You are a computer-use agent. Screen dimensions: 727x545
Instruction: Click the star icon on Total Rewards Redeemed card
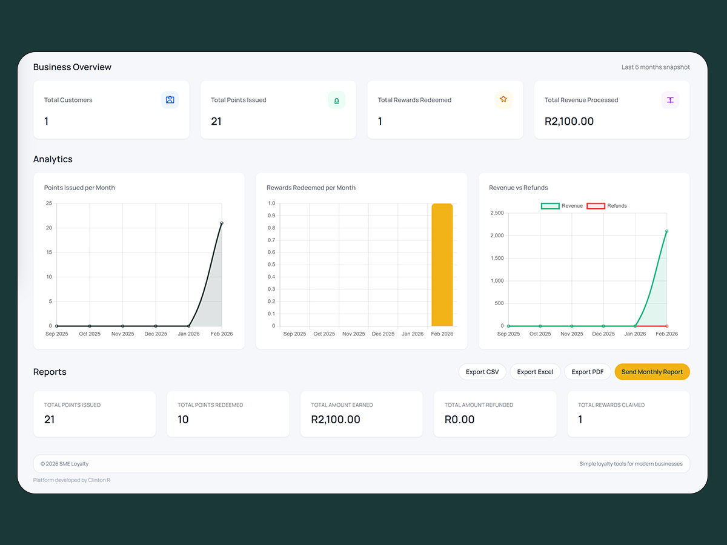point(503,99)
